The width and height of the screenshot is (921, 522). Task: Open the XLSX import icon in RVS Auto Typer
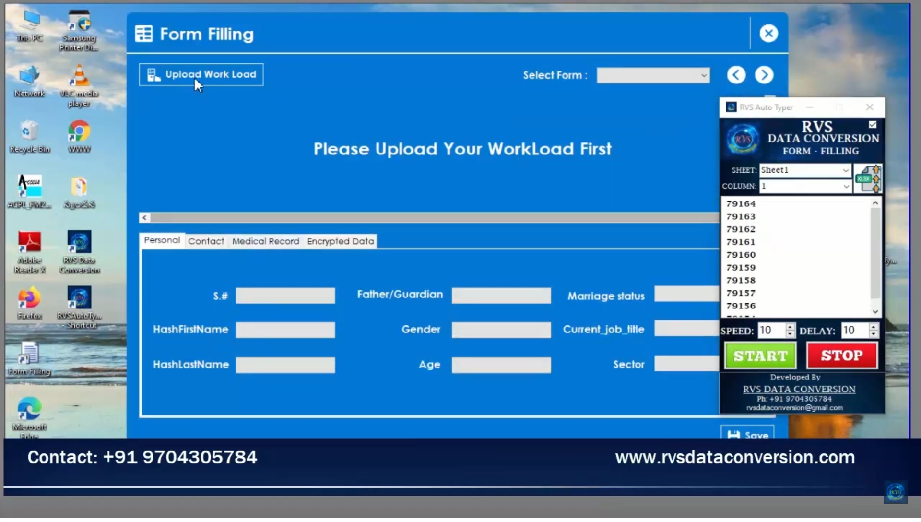click(867, 178)
